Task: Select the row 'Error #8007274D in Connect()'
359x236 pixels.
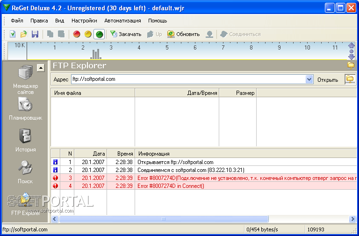Action: (x=204, y=186)
